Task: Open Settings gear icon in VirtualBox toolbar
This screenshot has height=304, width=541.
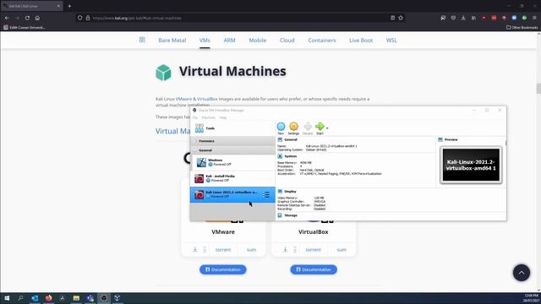Action: click(x=293, y=127)
